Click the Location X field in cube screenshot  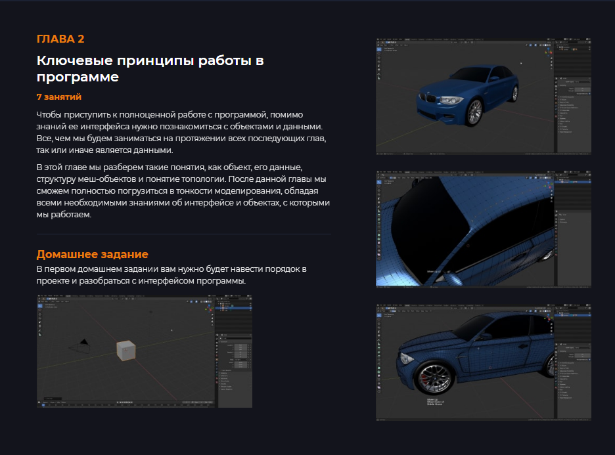tap(241, 345)
